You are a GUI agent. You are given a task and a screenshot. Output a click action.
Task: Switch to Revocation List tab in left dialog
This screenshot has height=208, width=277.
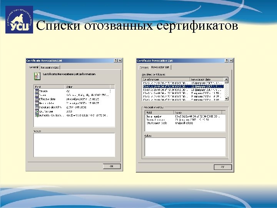pyautogui.click(x=50, y=67)
